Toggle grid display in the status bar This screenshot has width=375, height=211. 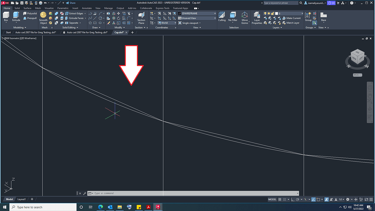click(x=280, y=199)
